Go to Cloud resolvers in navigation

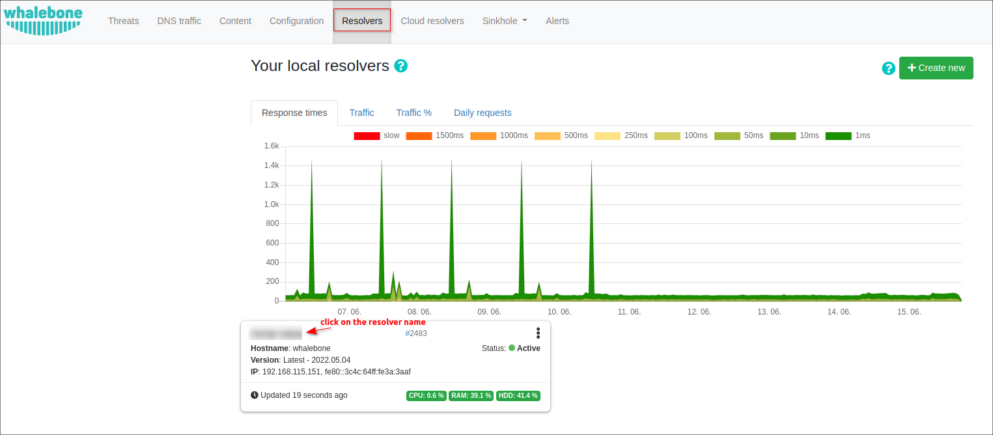(432, 21)
